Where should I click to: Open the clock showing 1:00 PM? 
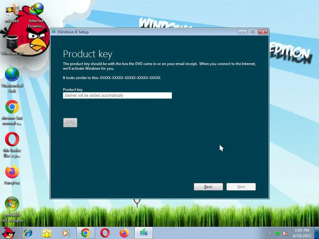(x=302, y=233)
